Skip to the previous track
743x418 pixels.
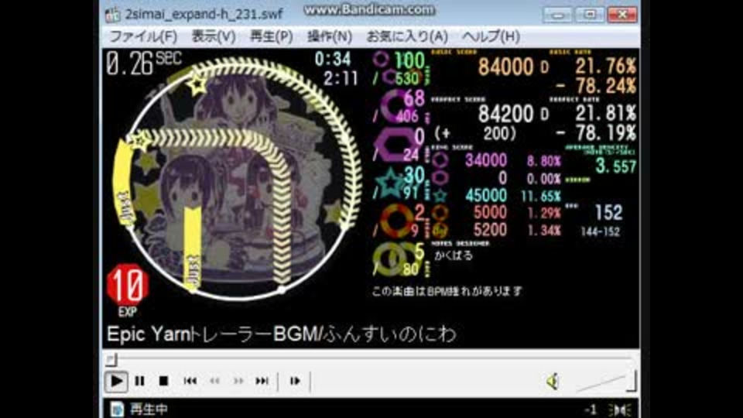pos(190,381)
